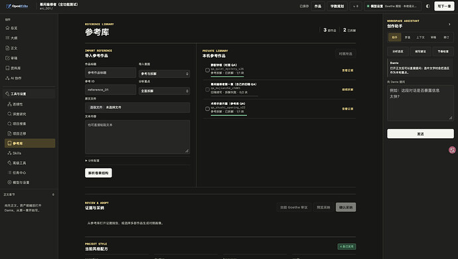Screen dimensions: 458x259
Task: Open the Skills section in sidebar
Action: 15,153
